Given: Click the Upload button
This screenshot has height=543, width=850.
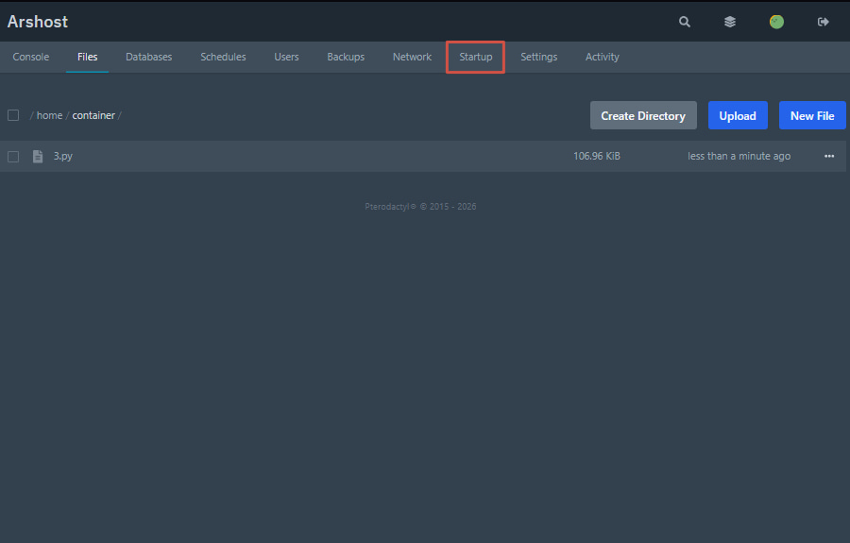Looking at the screenshot, I should point(738,115).
